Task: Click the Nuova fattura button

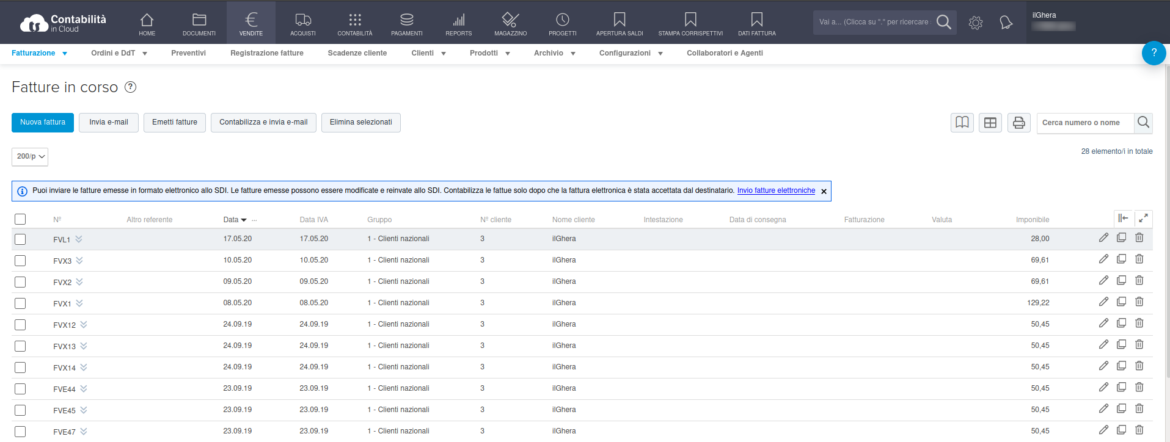Action: [x=43, y=123]
